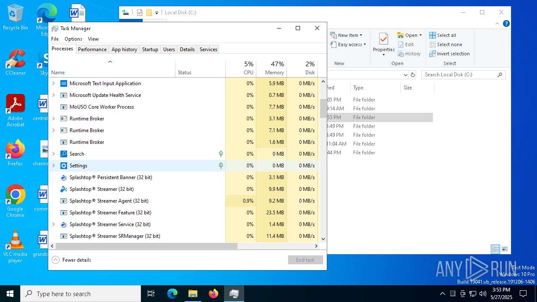Select the MoUSO Core Worker Process row
The width and height of the screenshot is (537, 302).
[x=184, y=107]
